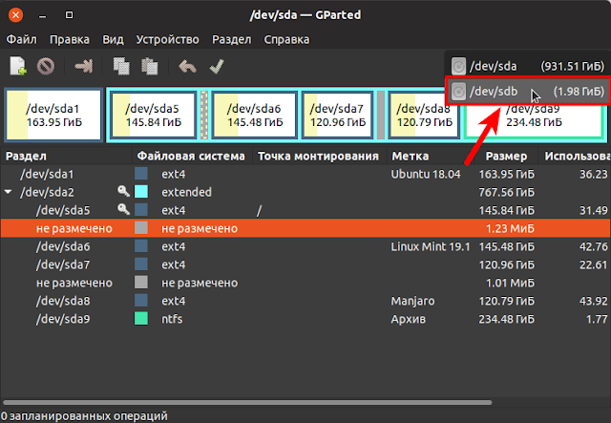The height and width of the screenshot is (423, 611).
Task: Select the /dev/sda6 row in partition list
Action: (x=305, y=246)
